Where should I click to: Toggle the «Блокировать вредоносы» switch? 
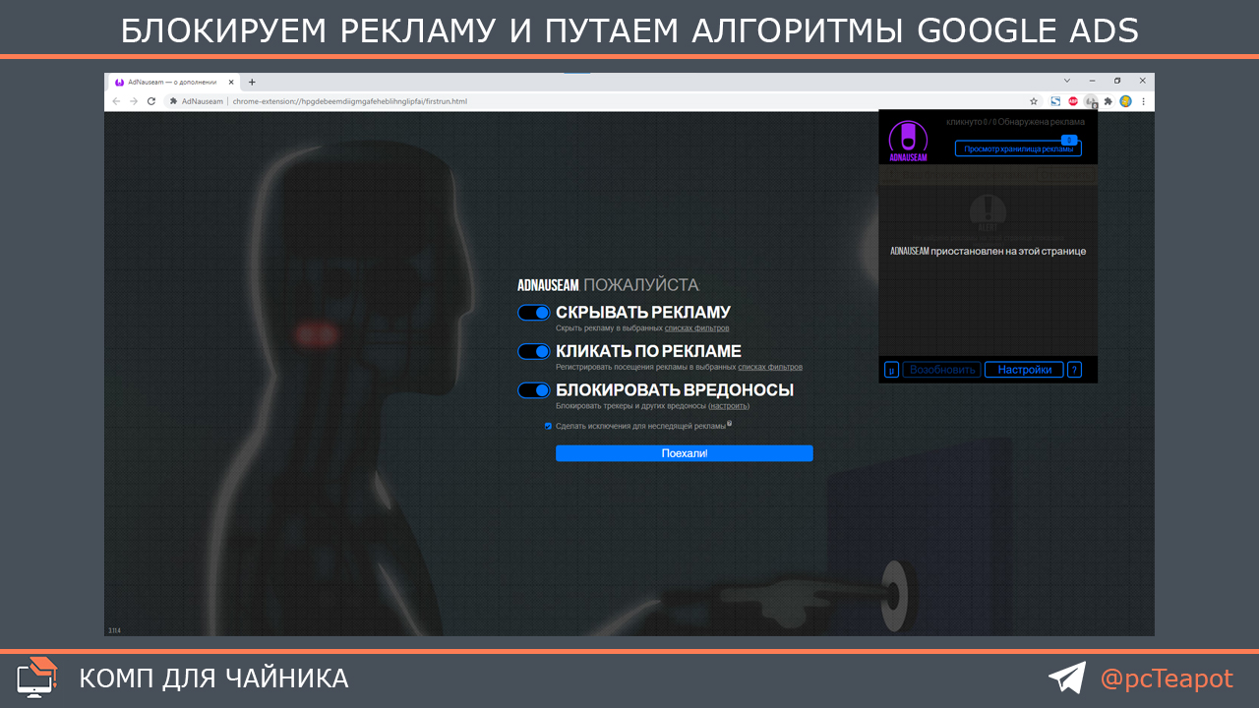coord(534,390)
